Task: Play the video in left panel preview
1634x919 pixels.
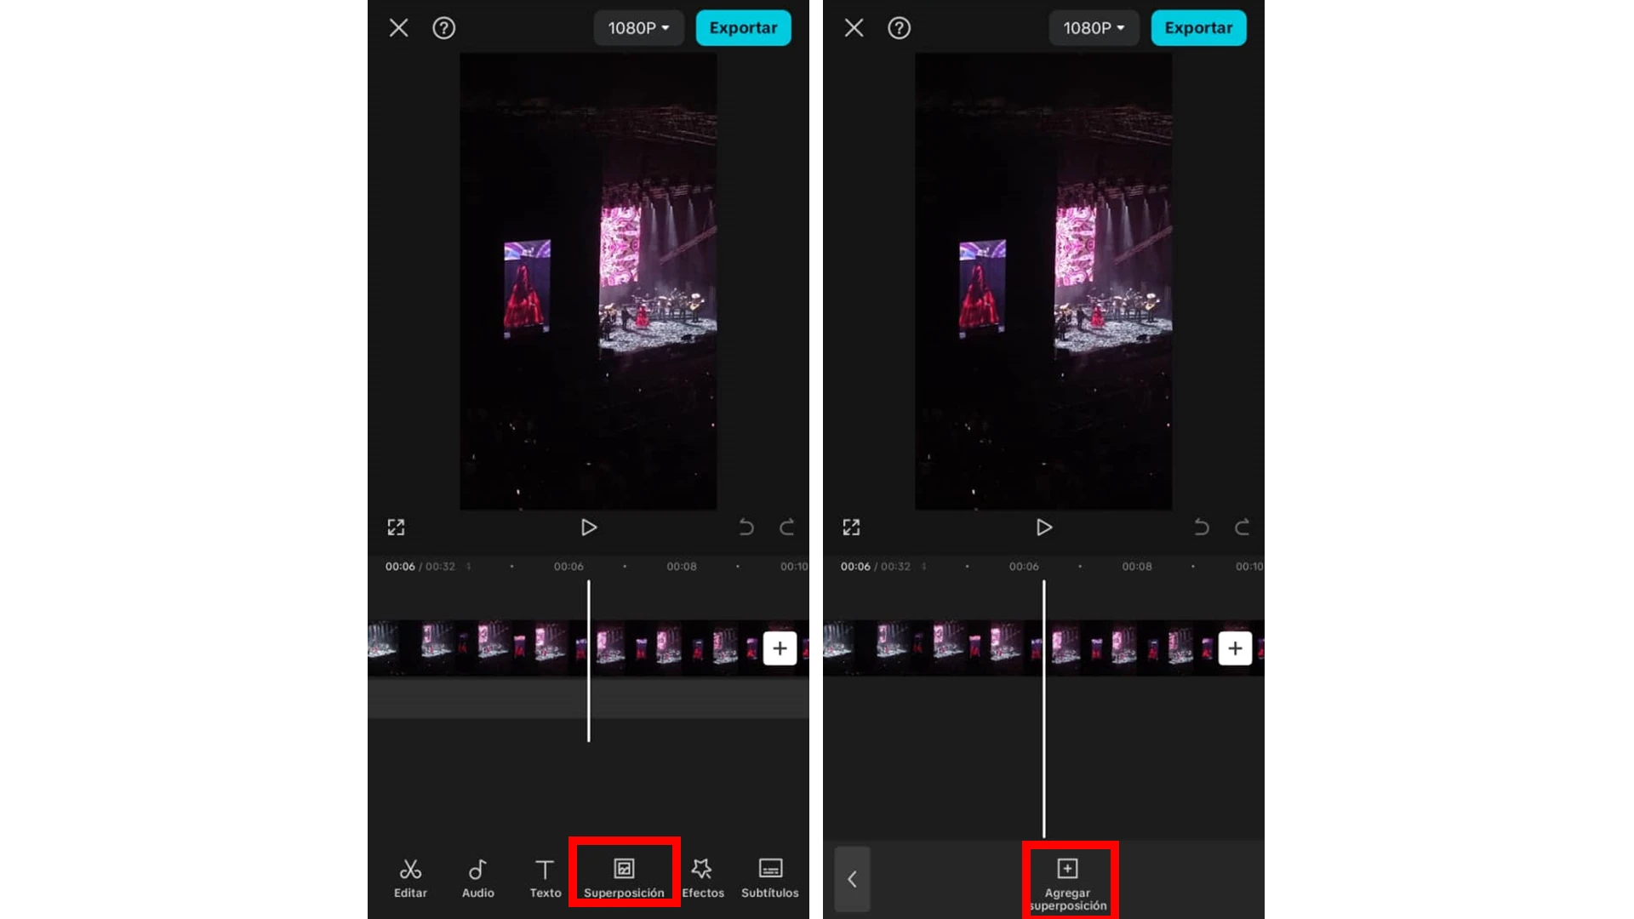Action: (588, 528)
